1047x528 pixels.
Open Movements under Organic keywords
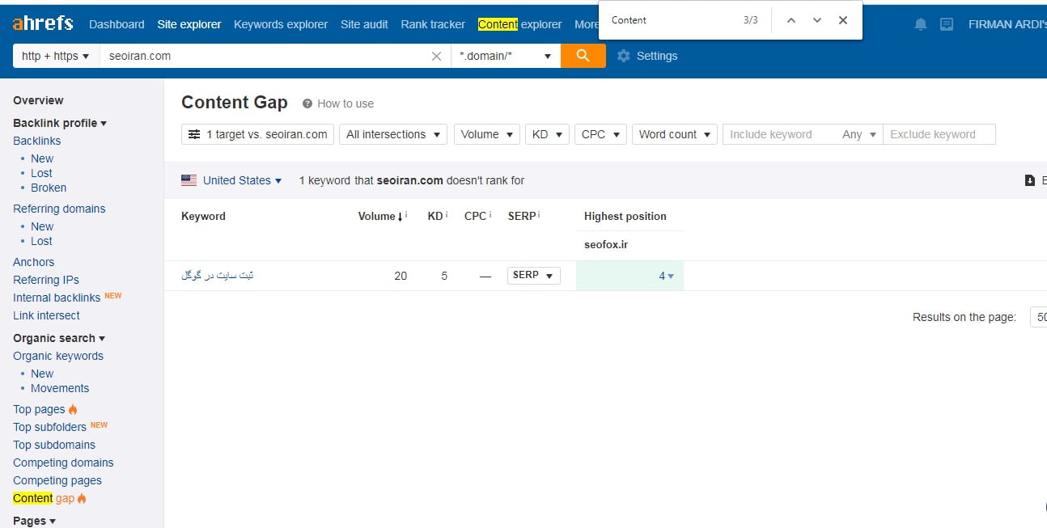(60, 388)
